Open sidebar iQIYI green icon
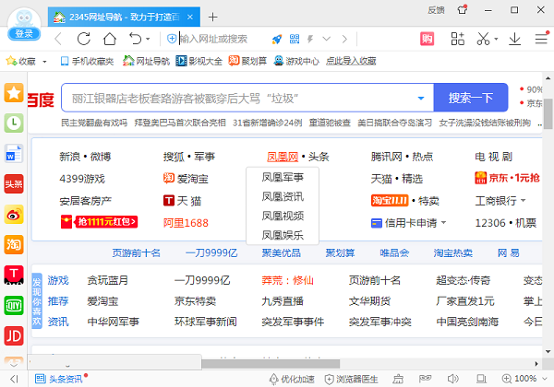 14,305
